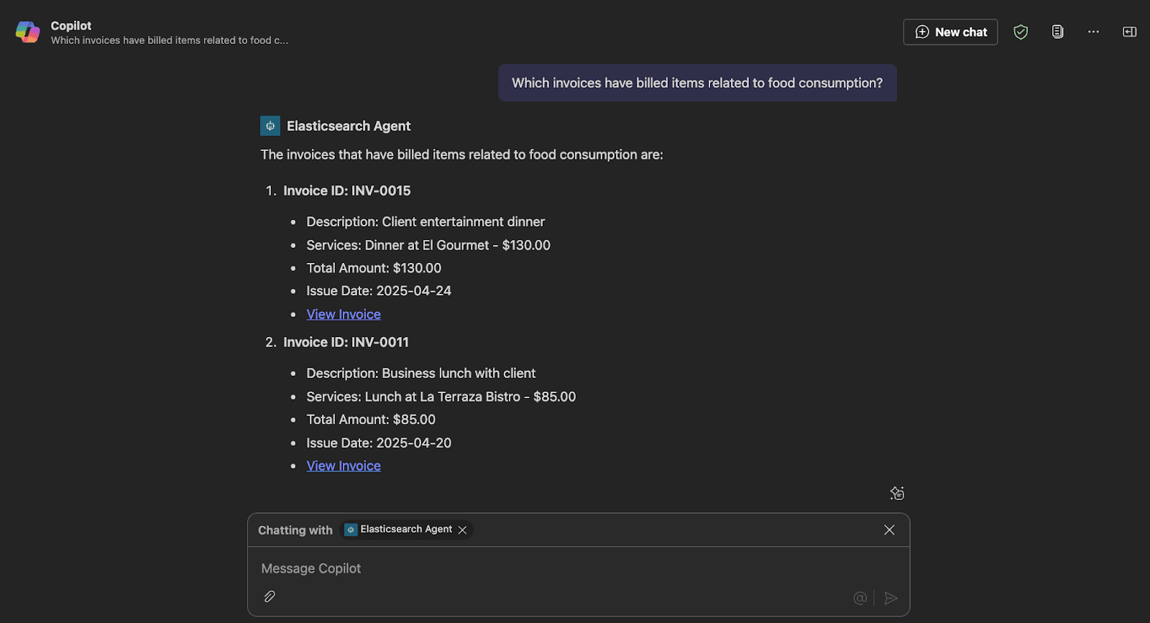
Task: Click the paperclip attach file icon
Action: click(270, 596)
